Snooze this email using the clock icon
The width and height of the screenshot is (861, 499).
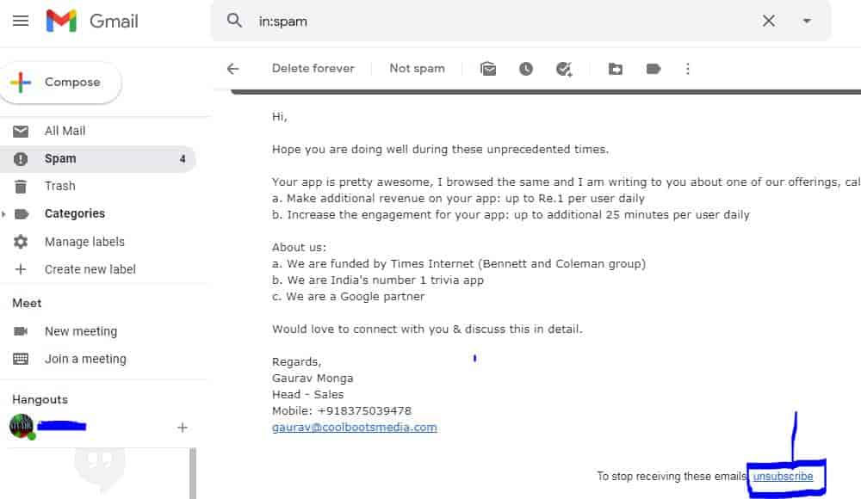click(525, 68)
